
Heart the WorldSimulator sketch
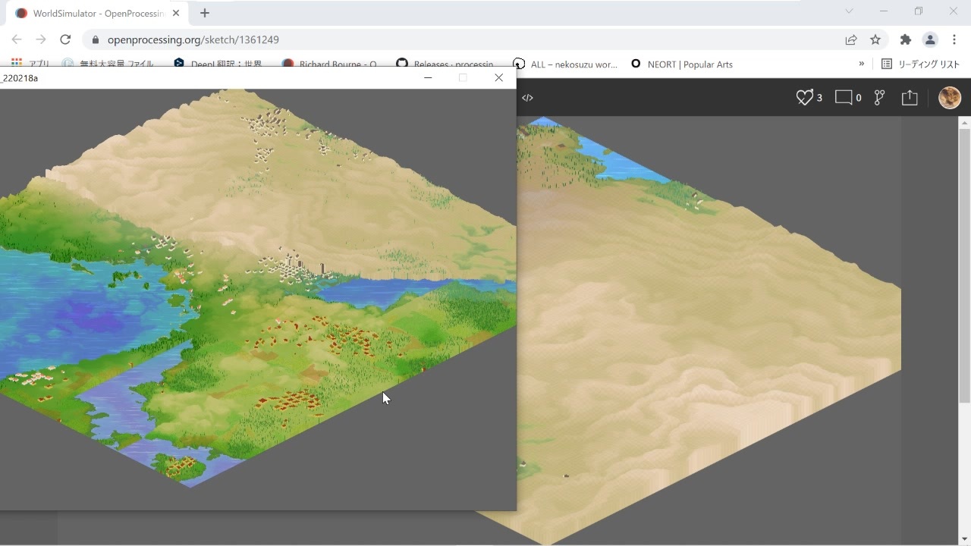point(804,98)
